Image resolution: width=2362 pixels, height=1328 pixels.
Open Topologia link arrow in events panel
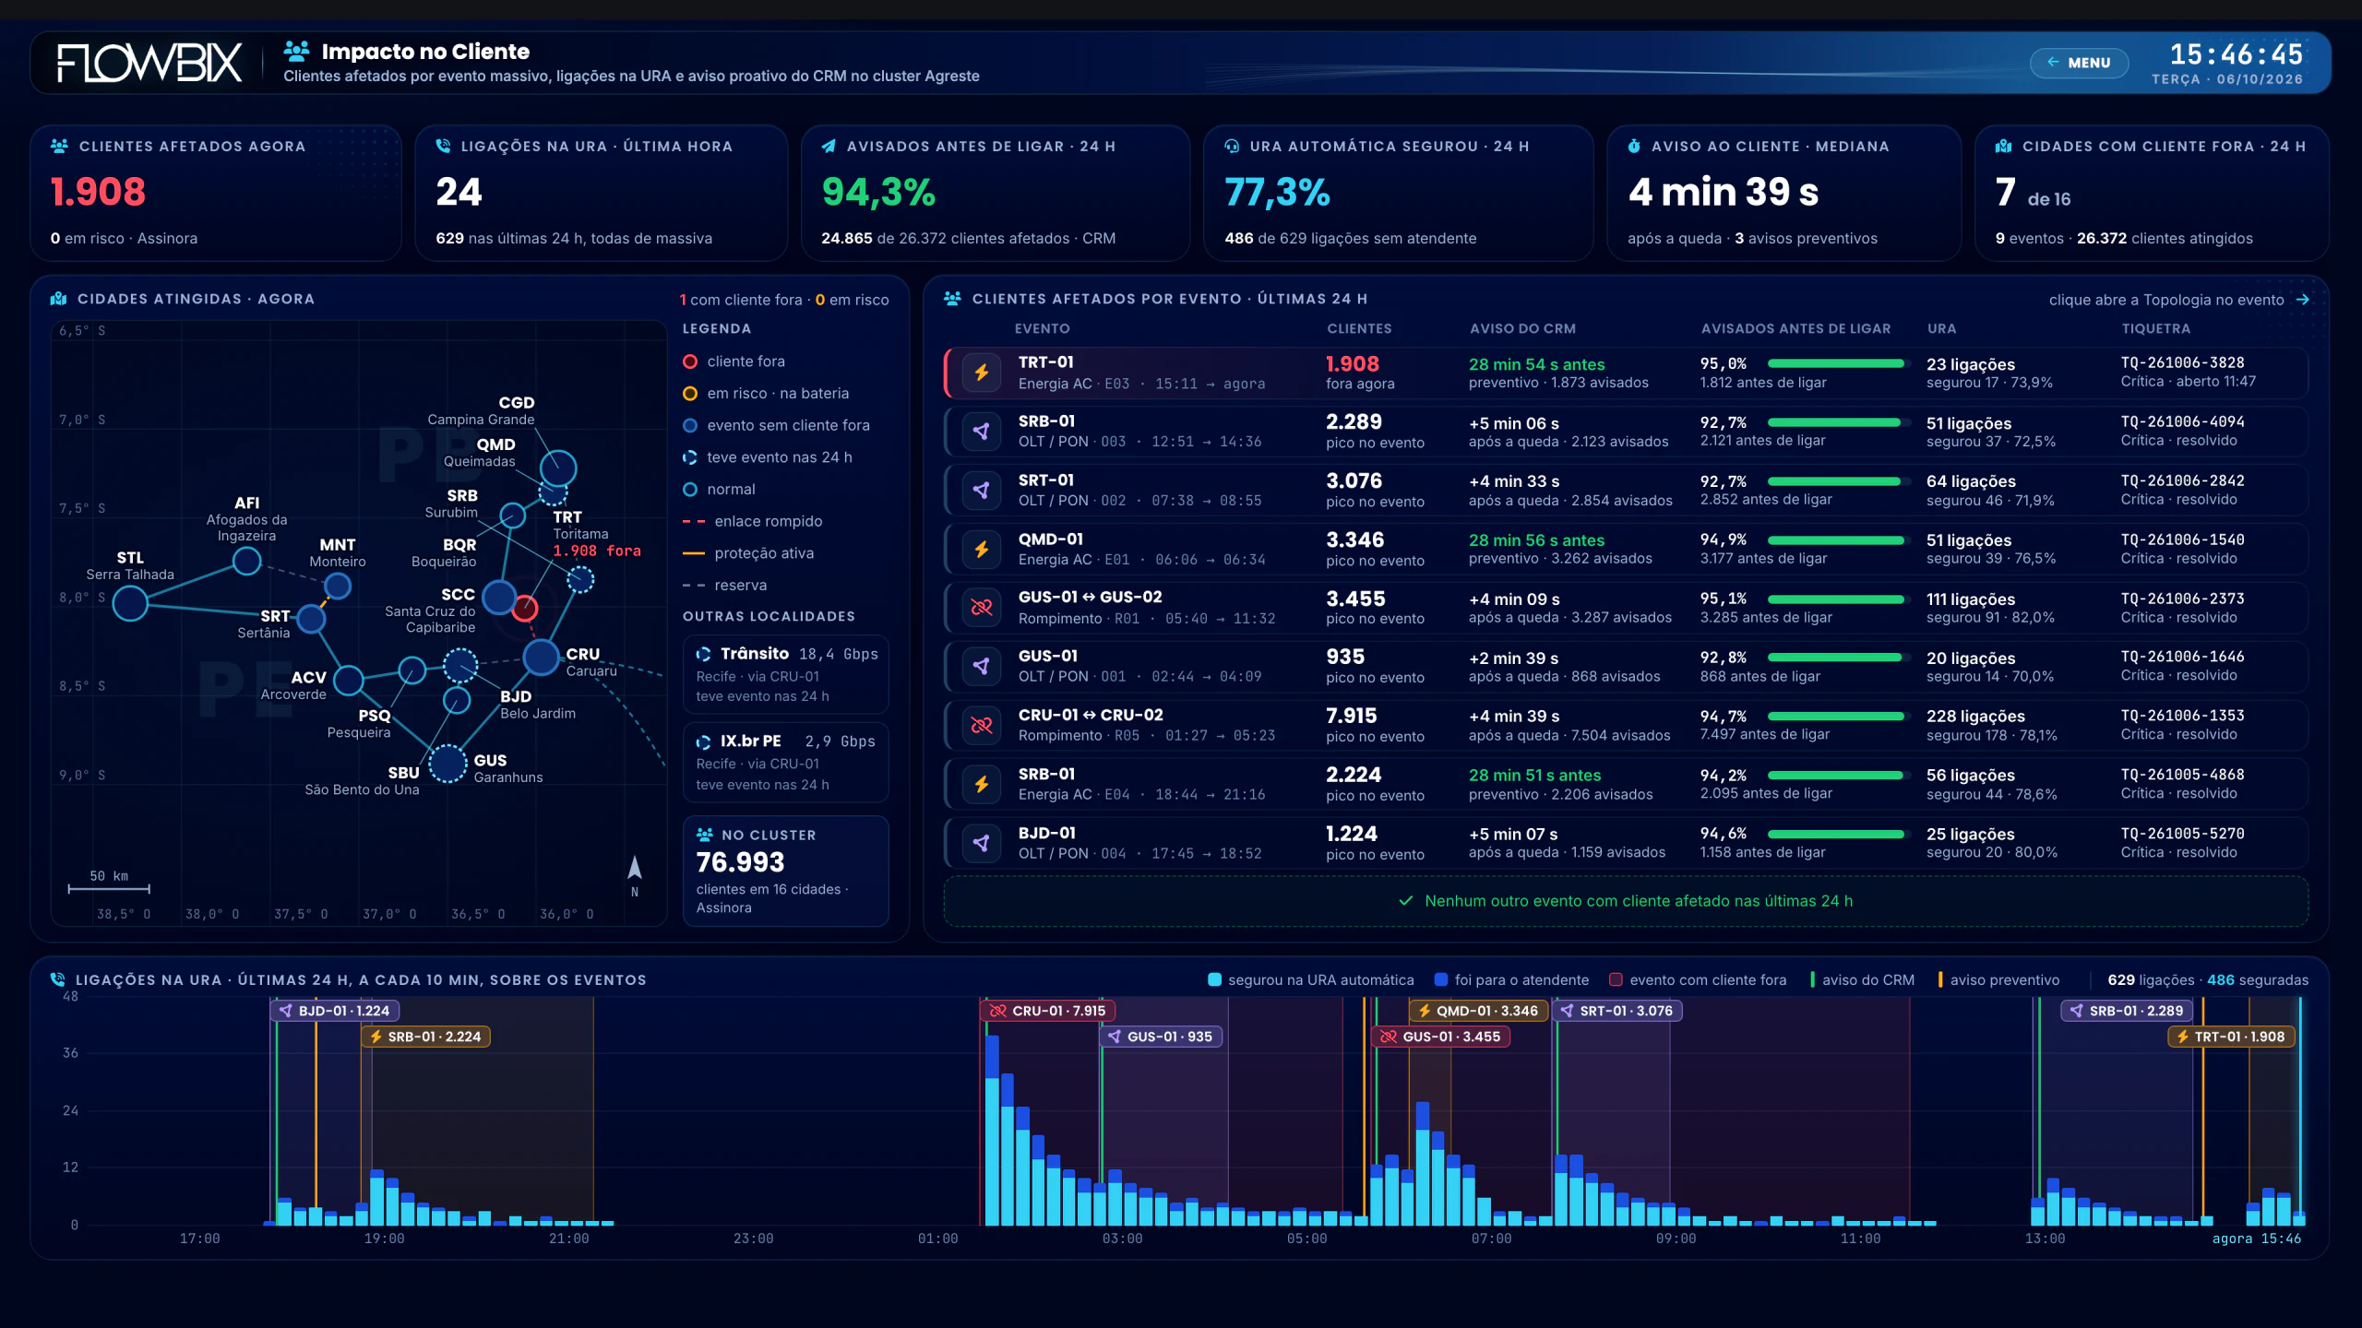pyautogui.click(x=2303, y=300)
